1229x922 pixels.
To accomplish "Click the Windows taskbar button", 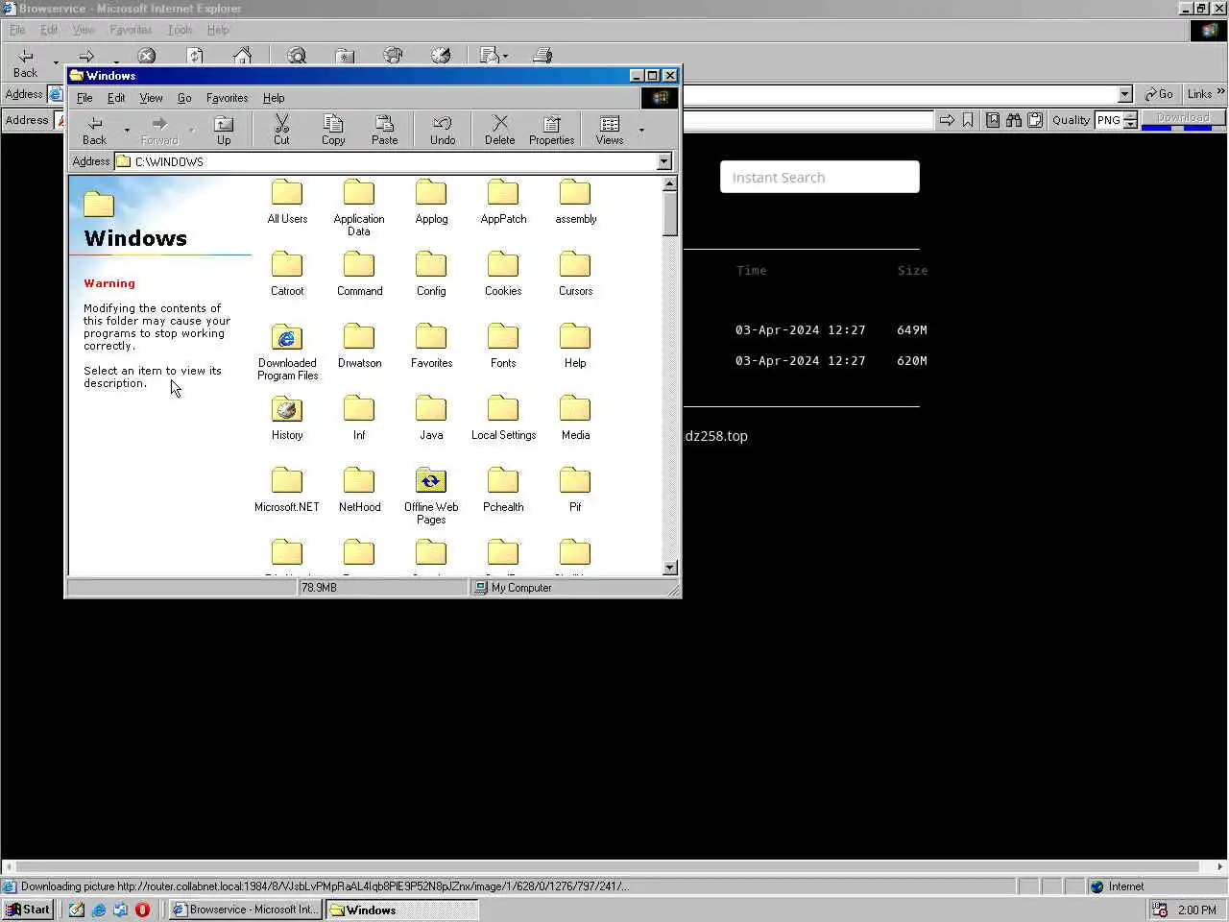I will [402, 910].
